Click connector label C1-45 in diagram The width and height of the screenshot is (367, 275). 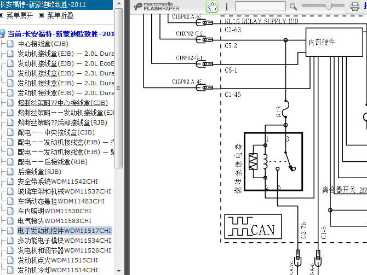coord(233,95)
